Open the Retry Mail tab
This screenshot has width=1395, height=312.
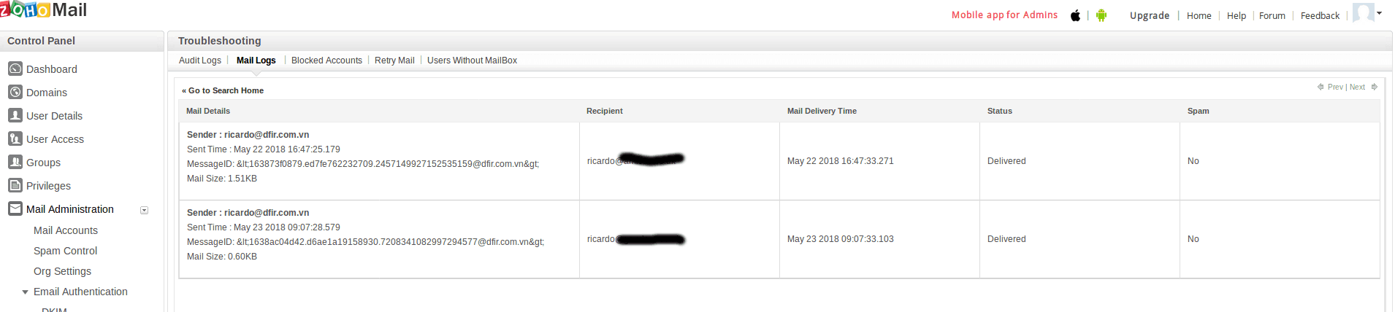[x=394, y=61]
